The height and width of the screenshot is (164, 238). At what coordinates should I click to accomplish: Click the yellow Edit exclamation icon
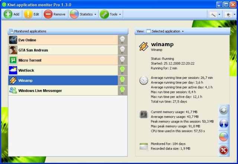point(28,14)
